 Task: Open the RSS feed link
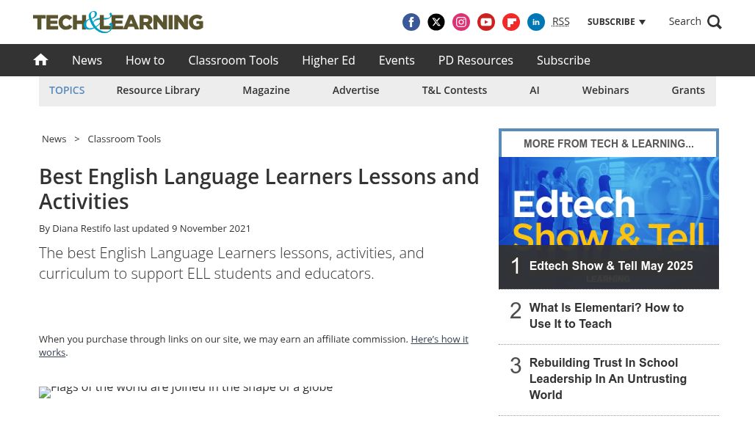click(x=560, y=21)
